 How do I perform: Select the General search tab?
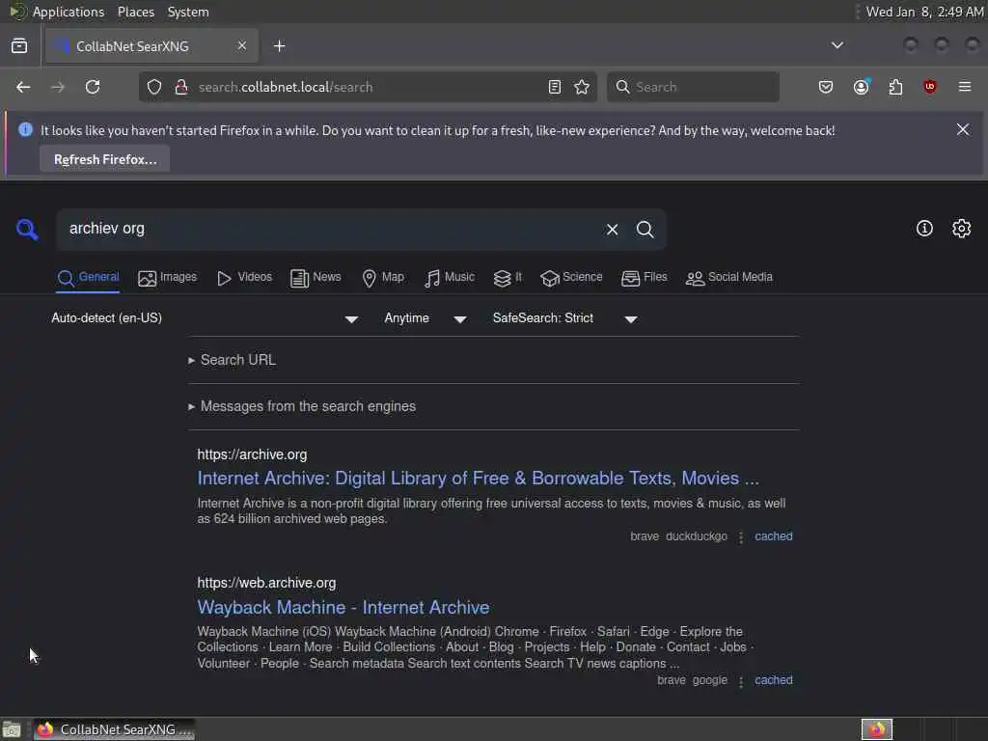coord(88,278)
